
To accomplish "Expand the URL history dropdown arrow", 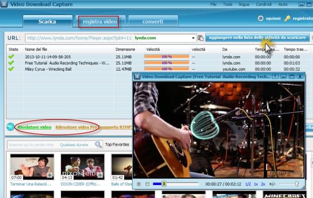I will click(x=193, y=38).
